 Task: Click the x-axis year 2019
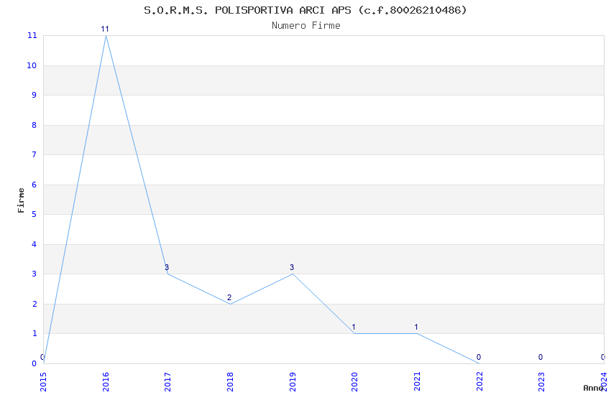tap(293, 382)
